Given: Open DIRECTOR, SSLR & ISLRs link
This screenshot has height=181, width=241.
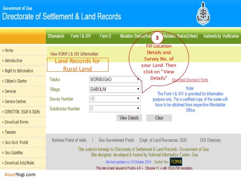Looking at the screenshot, I should pyautogui.click(x=22, y=112).
